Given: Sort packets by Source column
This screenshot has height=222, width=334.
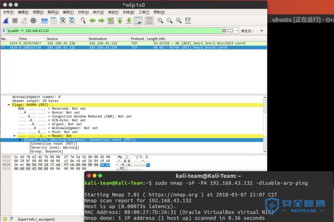Looking at the screenshot, I should [x=67, y=39].
